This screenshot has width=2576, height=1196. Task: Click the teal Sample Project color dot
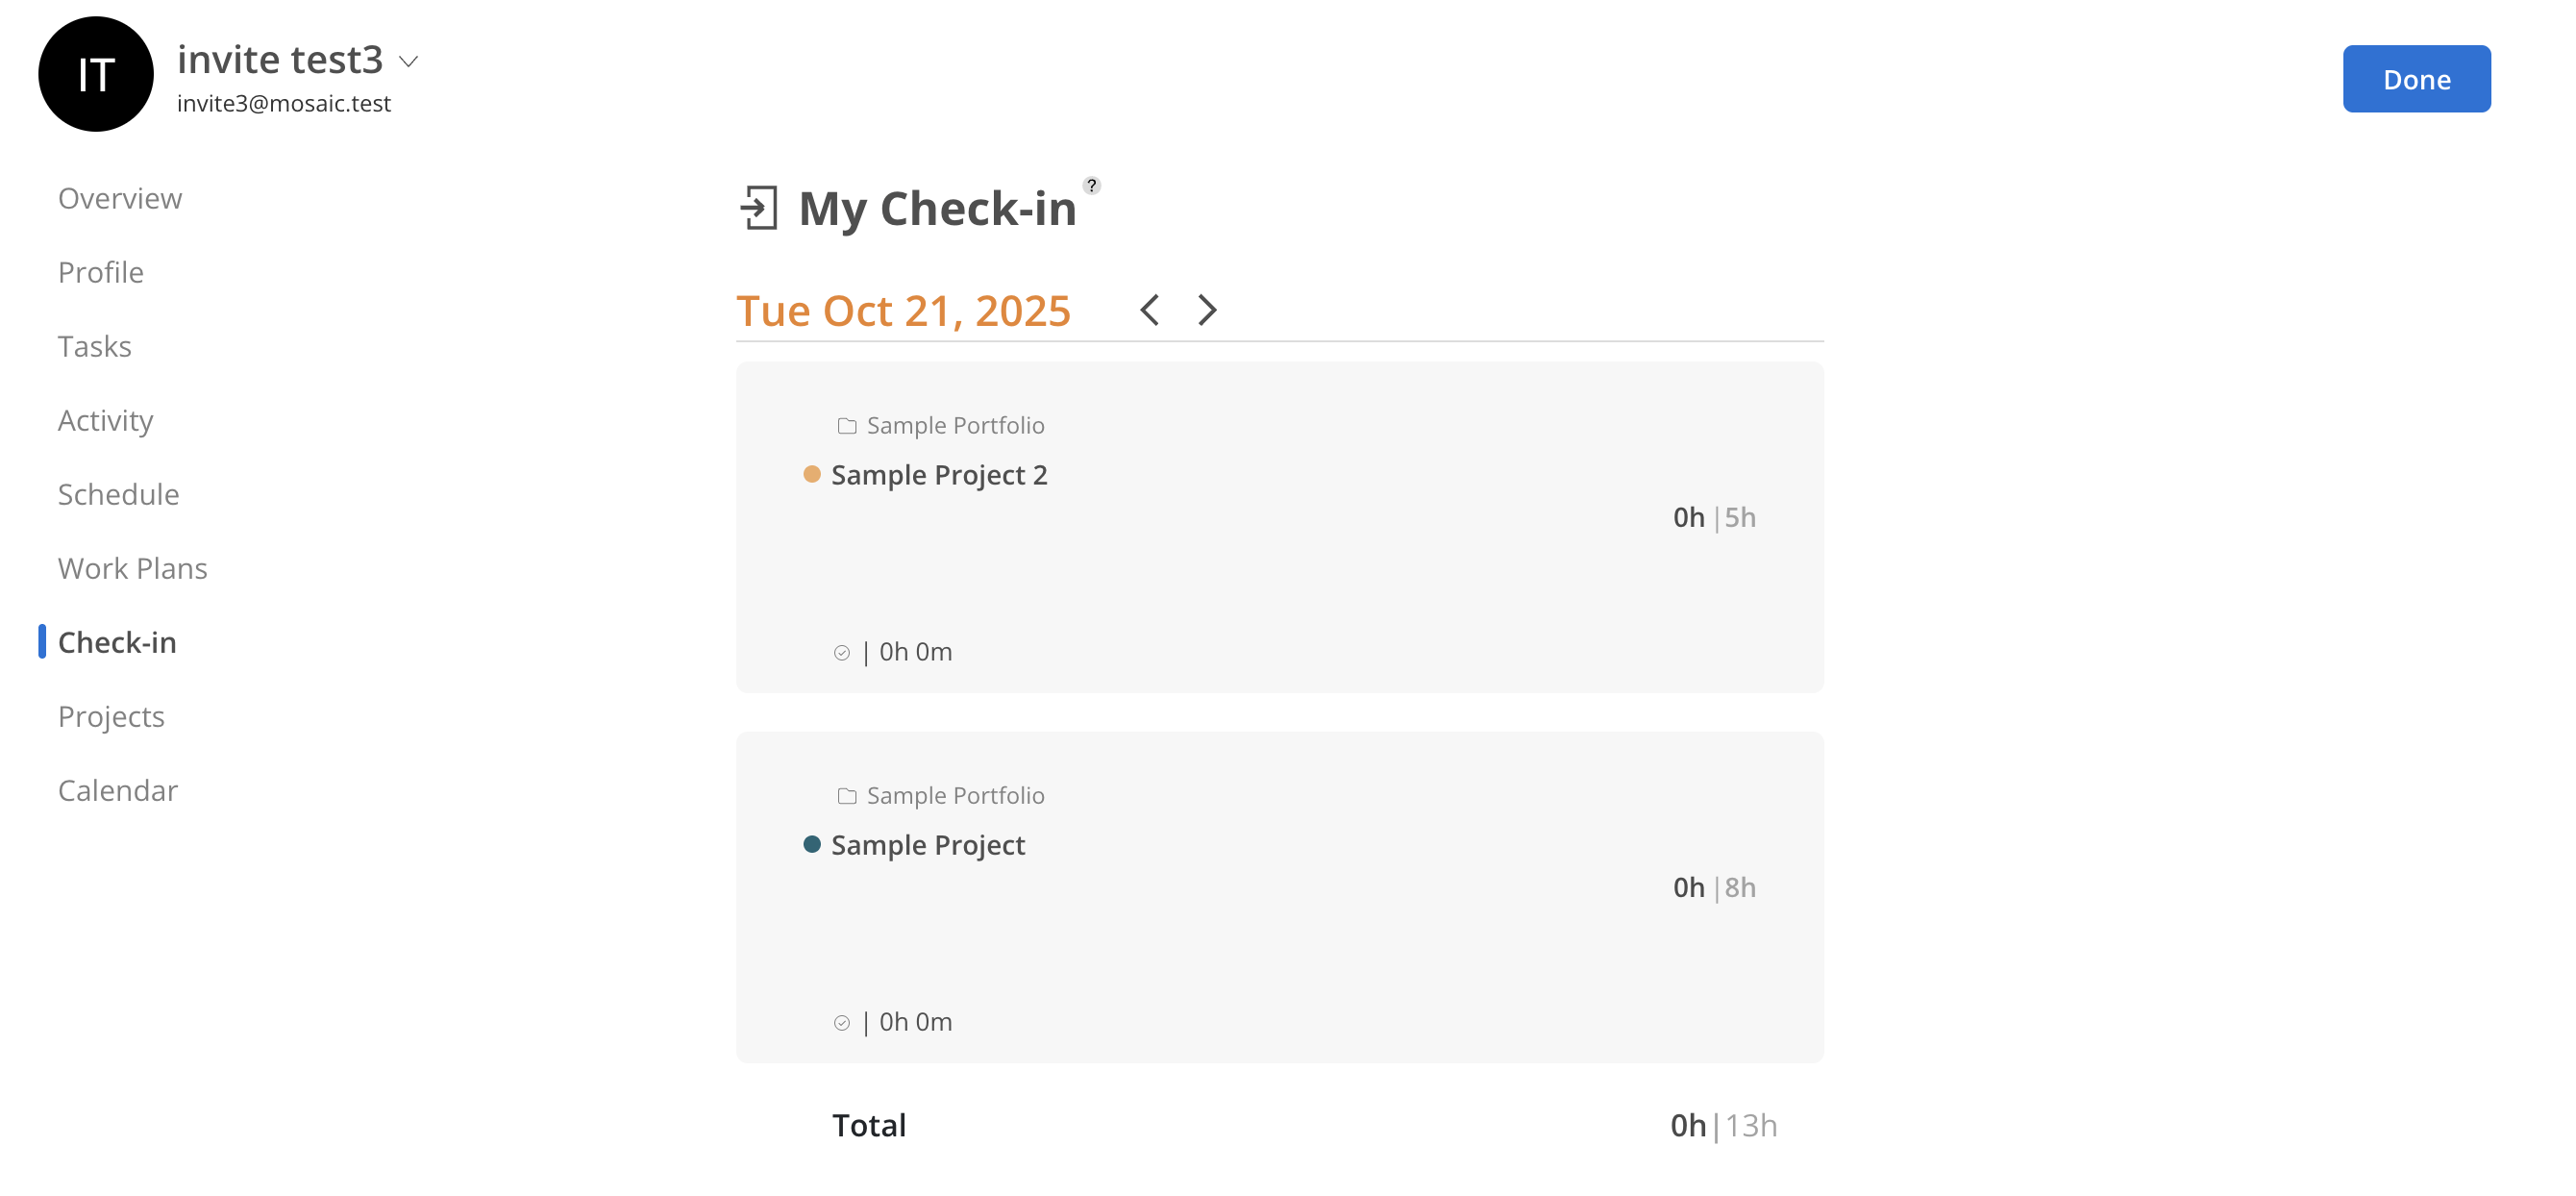812,844
